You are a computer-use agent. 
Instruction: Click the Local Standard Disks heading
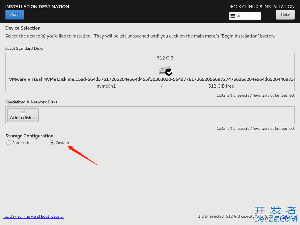point(24,48)
